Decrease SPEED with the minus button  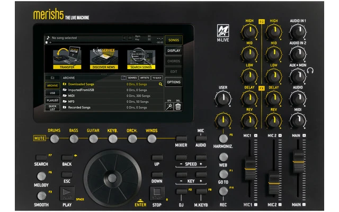(x=181, y=157)
